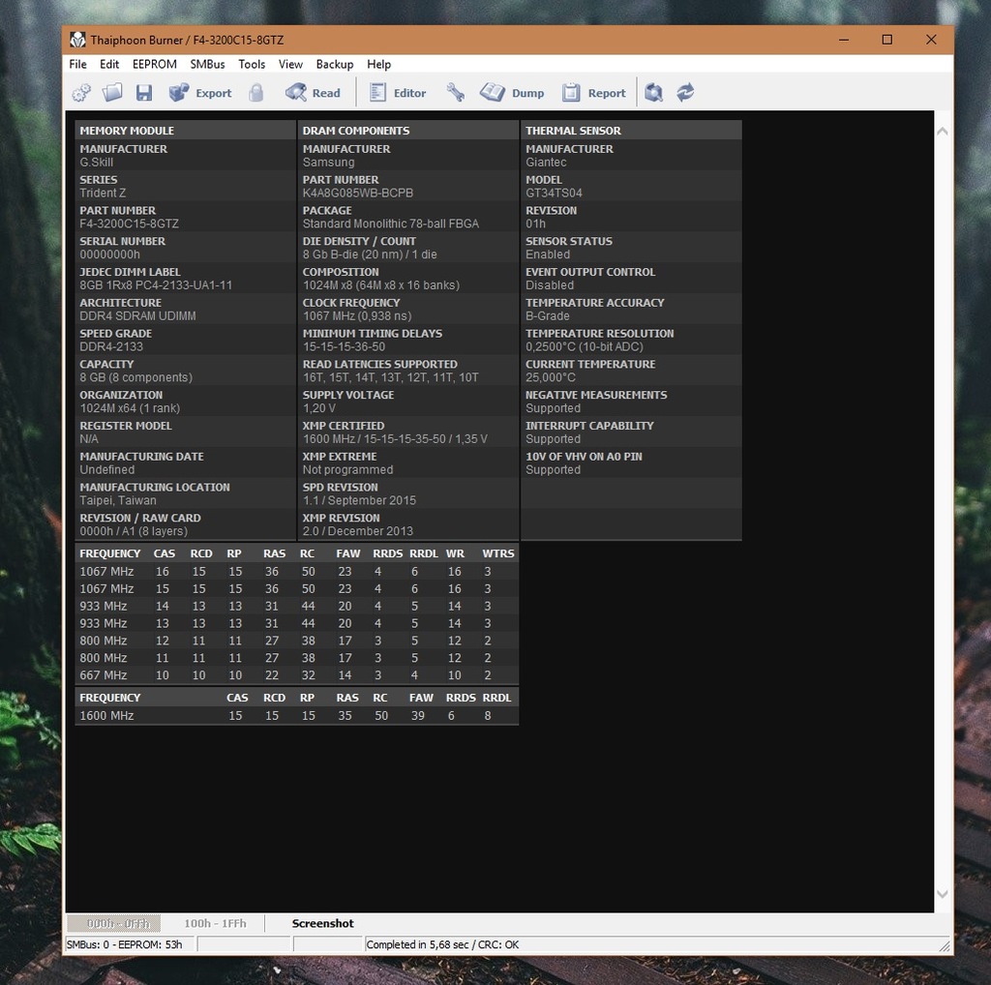Click the speed grade value DDR4-2133

pyautogui.click(x=111, y=346)
